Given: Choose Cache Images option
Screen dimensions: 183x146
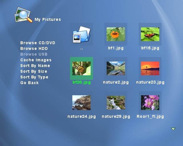Looking at the screenshot, I should [36, 60].
